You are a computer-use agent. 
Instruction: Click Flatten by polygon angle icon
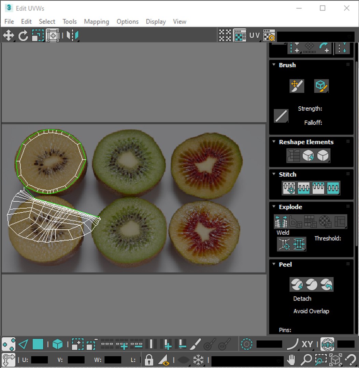pos(296,221)
